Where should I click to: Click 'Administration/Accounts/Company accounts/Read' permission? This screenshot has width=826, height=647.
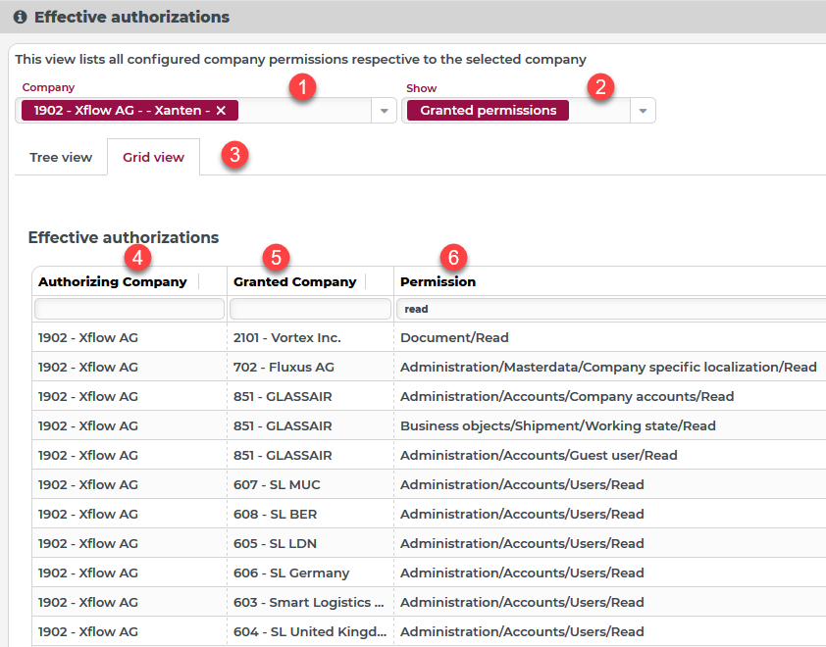[567, 396]
